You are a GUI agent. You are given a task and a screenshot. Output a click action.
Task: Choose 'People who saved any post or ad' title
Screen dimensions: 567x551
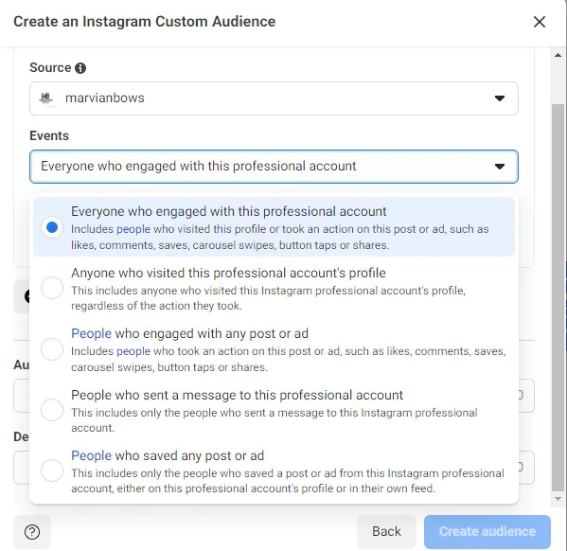[168, 455]
